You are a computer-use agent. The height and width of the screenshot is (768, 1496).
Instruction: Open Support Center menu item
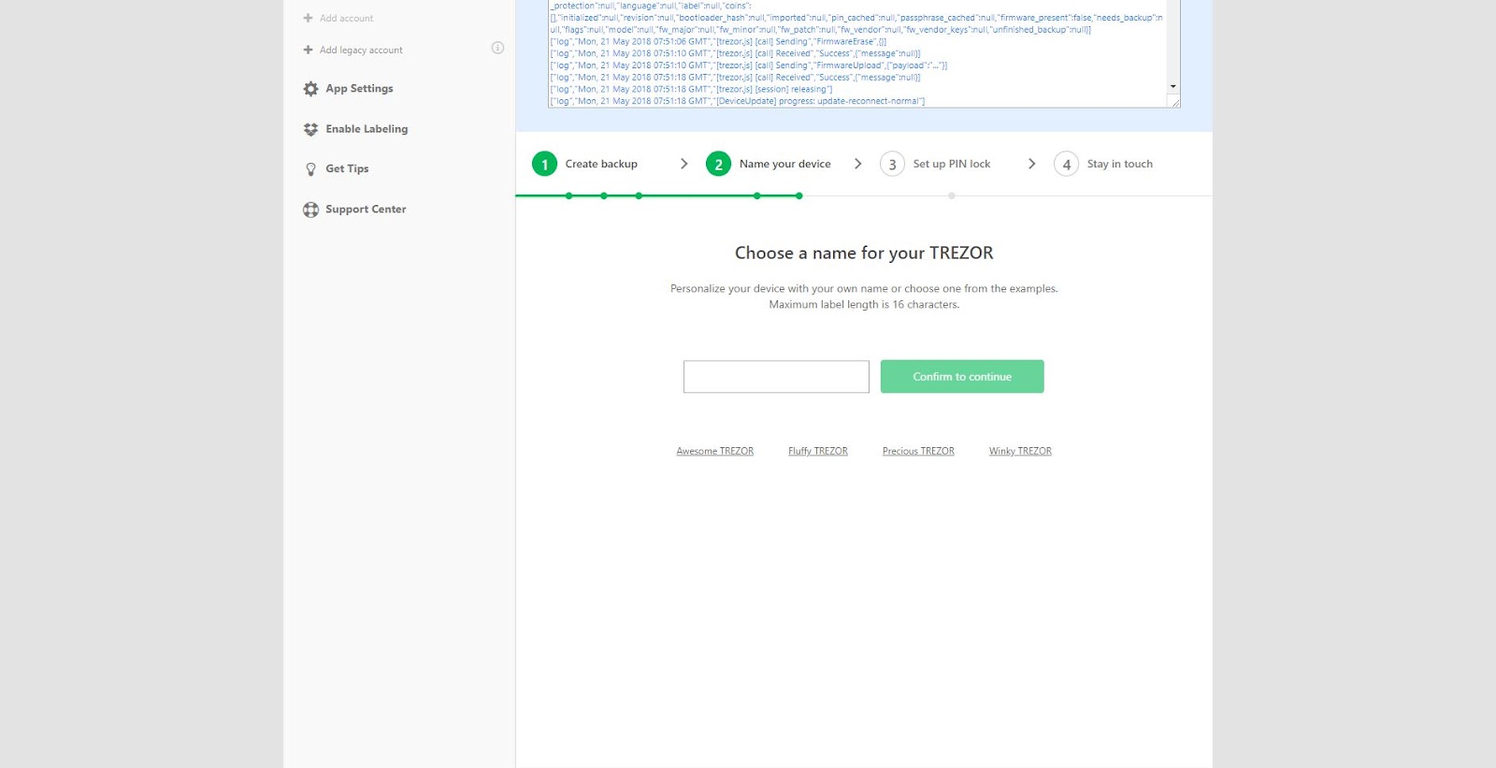click(x=366, y=210)
